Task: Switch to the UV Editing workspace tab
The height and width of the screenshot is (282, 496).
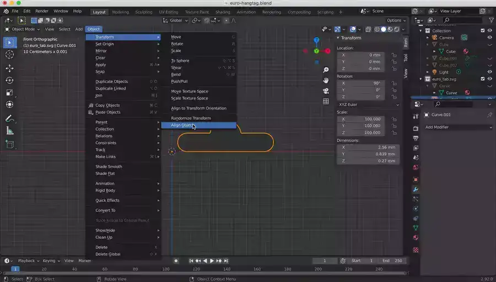Action: pos(168,12)
